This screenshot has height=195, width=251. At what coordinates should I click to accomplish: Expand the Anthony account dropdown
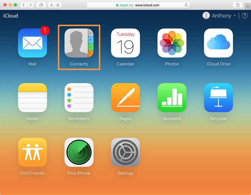(234, 15)
